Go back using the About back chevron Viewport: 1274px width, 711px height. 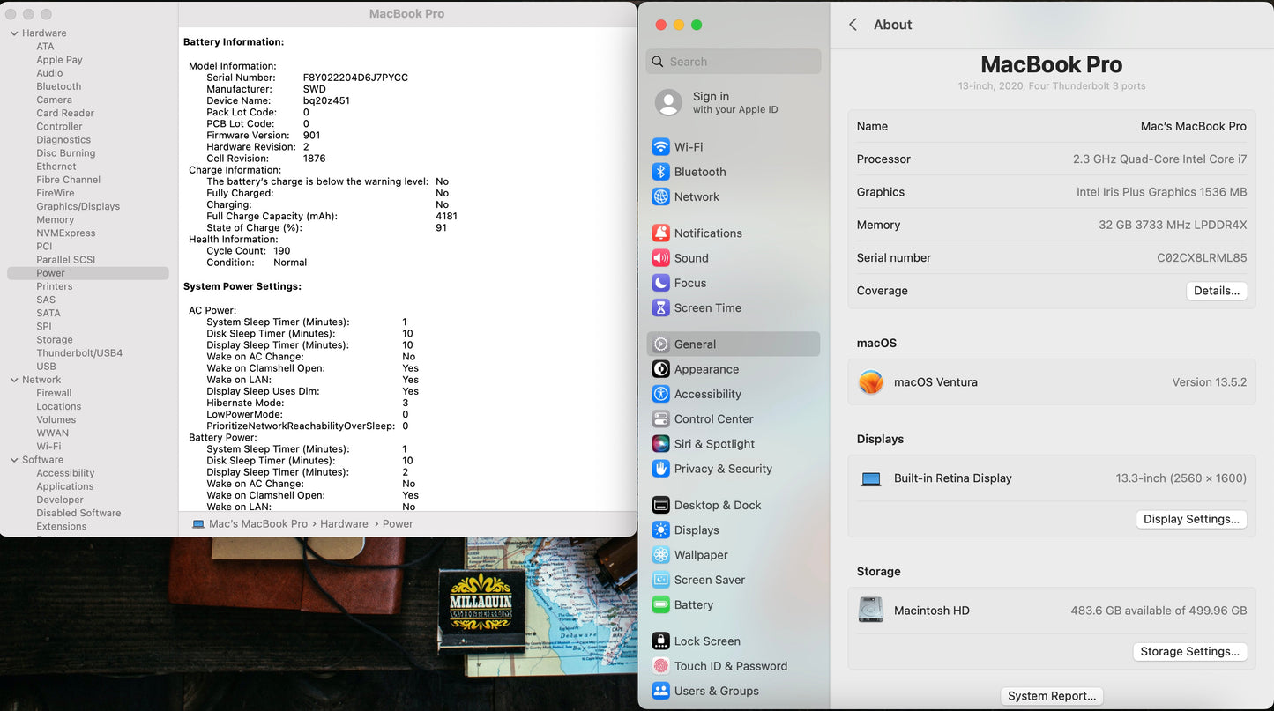(853, 25)
